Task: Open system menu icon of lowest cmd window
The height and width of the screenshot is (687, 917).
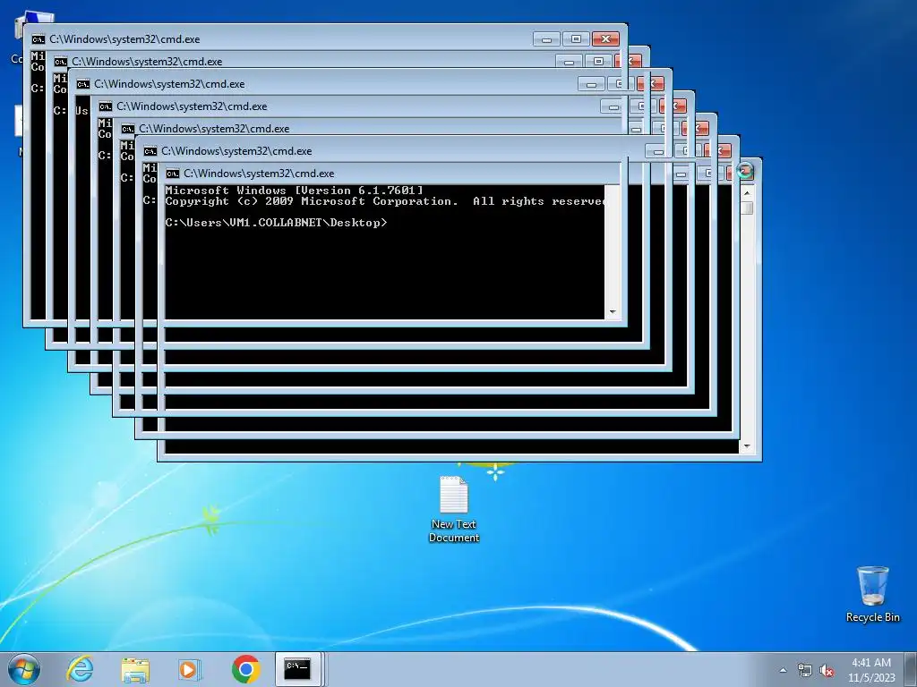Action: pos(173,174)
